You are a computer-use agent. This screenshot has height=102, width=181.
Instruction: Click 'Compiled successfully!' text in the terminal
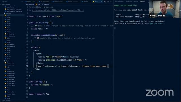coord(126,5)
